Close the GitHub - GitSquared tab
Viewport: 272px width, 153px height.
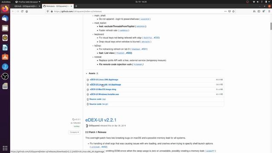pos(40,6)
